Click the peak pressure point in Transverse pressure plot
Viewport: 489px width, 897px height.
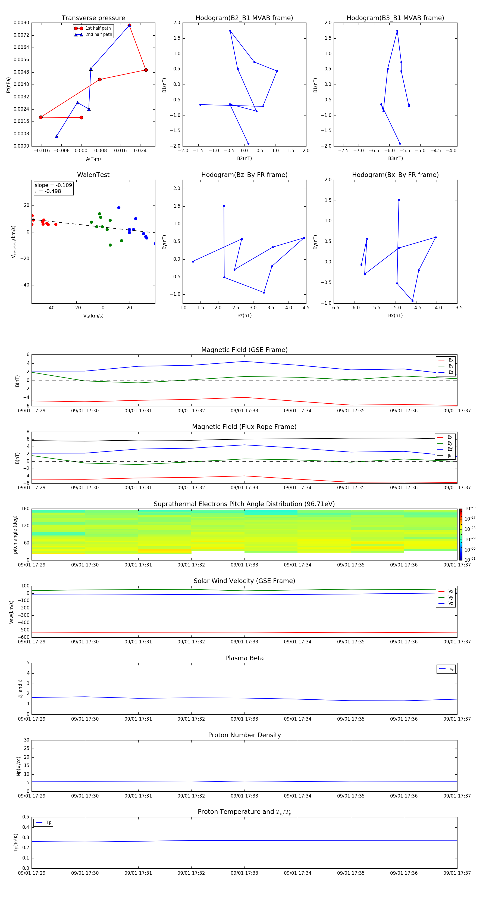click(x=129, y=26)
